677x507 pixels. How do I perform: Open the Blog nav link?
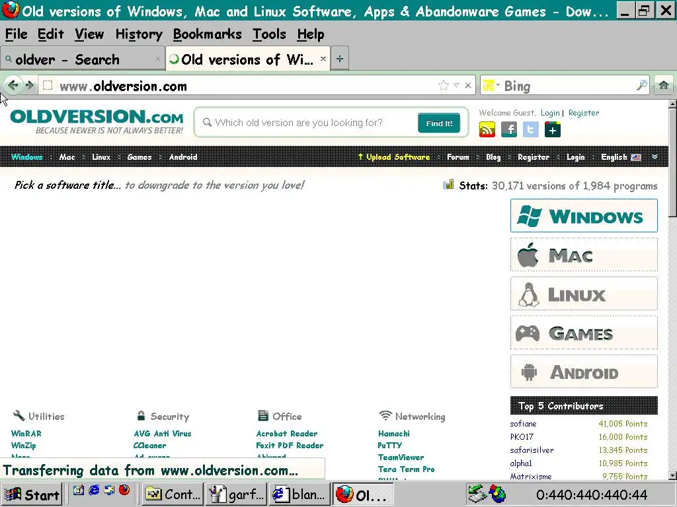493,157
